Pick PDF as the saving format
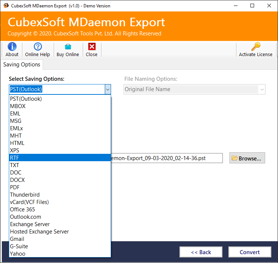The image size is (278, 263). (60, 187)
